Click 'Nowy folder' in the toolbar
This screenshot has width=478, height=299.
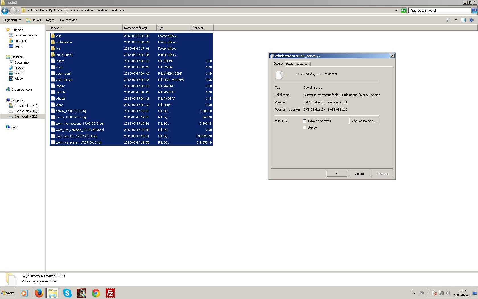coord(68,20)
